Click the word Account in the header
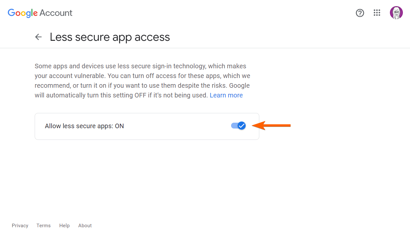Image resolution: width=410 pixels, height=235 pixels. [56, 13]
